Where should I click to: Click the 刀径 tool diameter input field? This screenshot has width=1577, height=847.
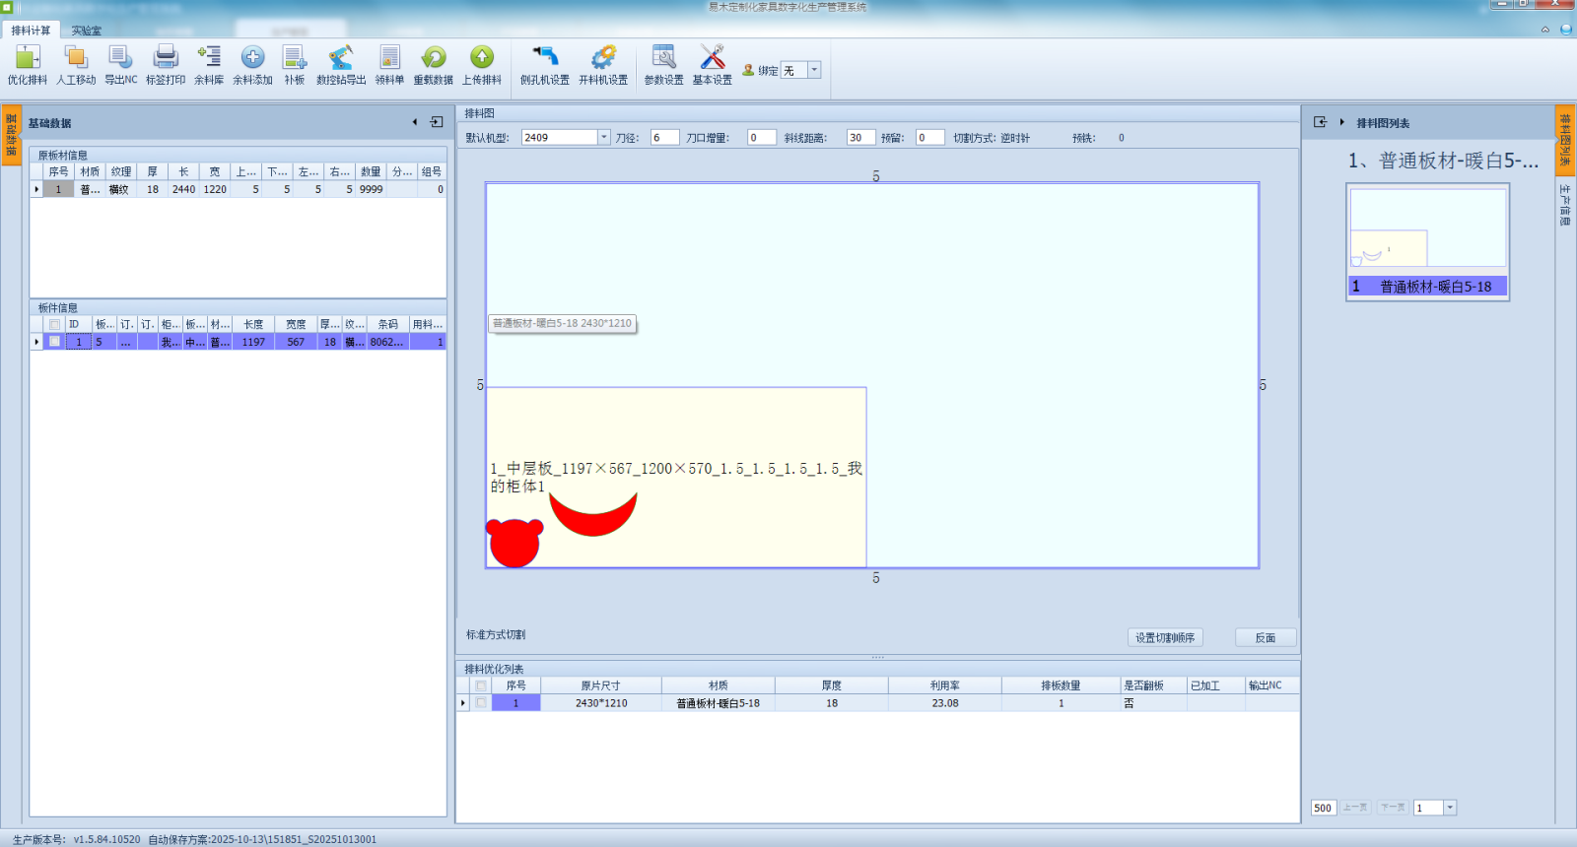(x=663, y=138)
